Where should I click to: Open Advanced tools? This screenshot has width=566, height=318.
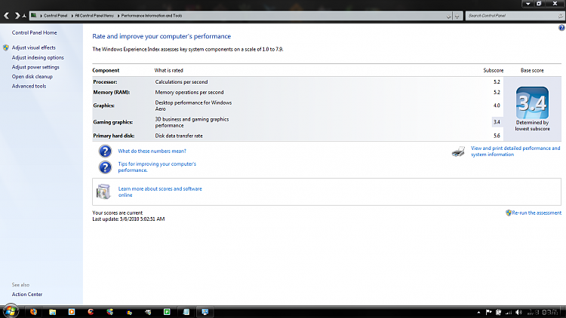(x=29, y=86)
